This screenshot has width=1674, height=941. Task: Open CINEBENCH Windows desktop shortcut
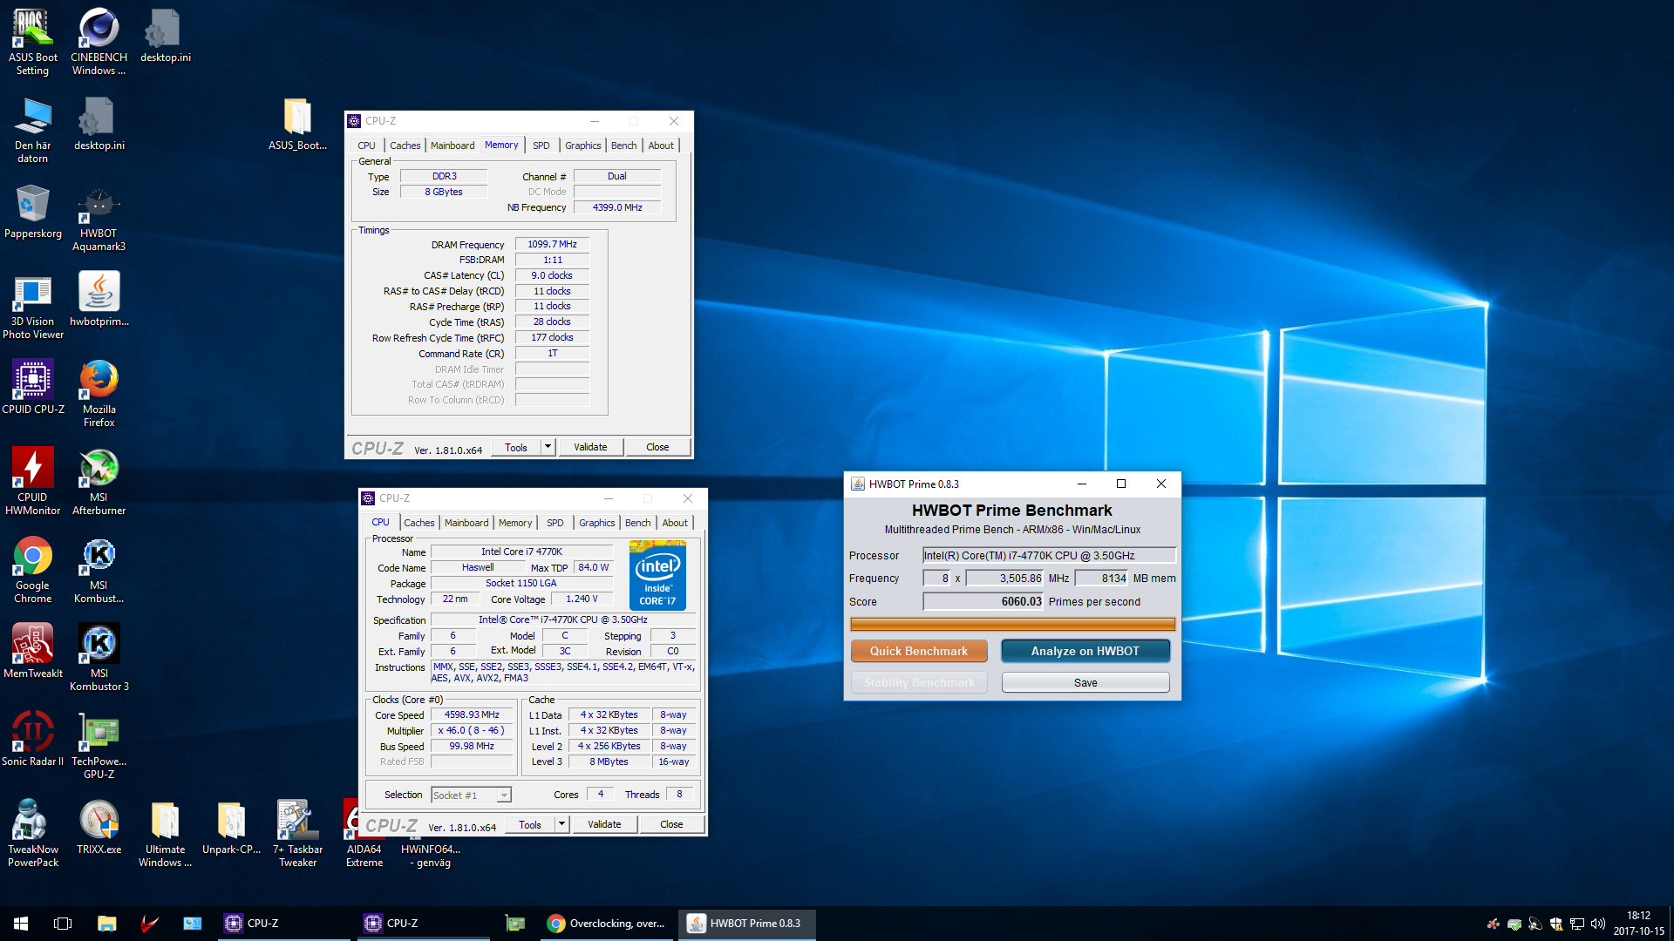[99, 41]
